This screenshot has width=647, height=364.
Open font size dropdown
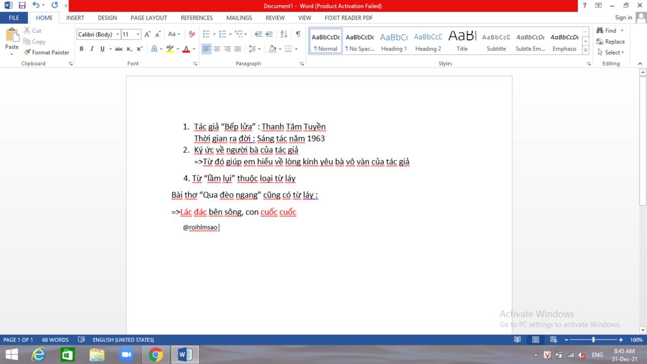[138, 34]
